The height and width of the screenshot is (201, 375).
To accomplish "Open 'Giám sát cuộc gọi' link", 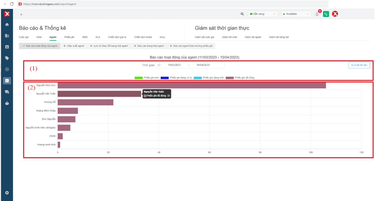I will click(204, 37).
